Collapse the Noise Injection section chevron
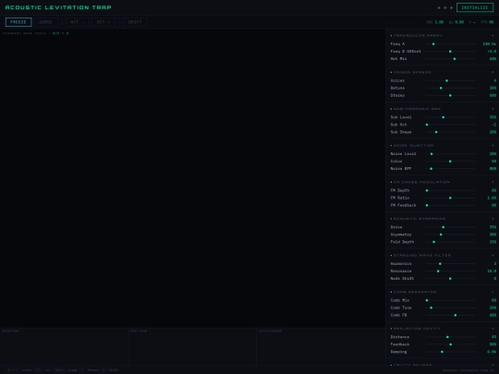The image size is (499, 374). click(493, 145)
